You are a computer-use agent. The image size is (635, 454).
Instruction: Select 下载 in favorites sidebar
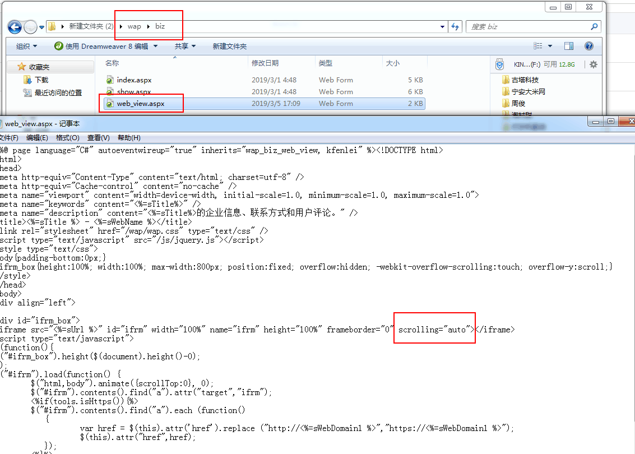[x=41, y=80]
